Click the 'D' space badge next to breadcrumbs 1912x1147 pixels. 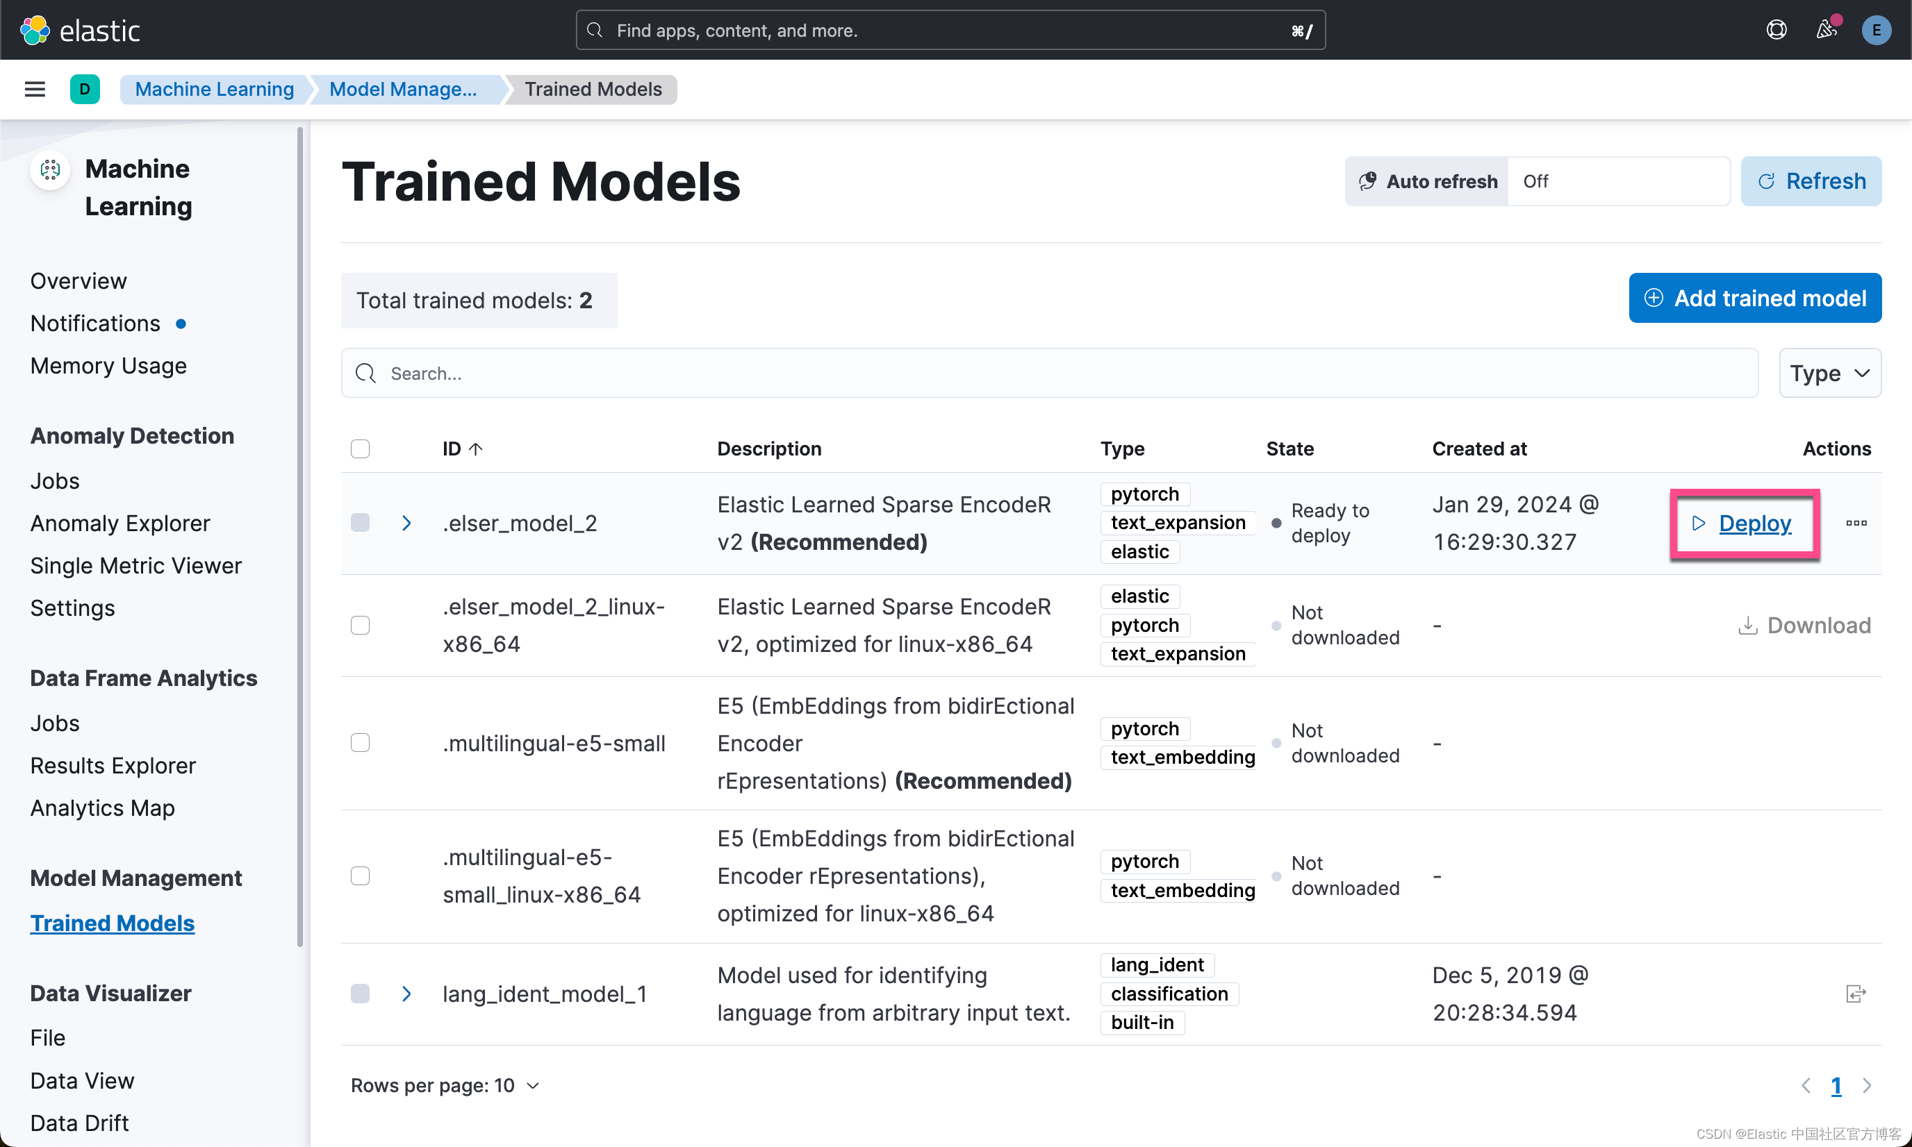85,89
